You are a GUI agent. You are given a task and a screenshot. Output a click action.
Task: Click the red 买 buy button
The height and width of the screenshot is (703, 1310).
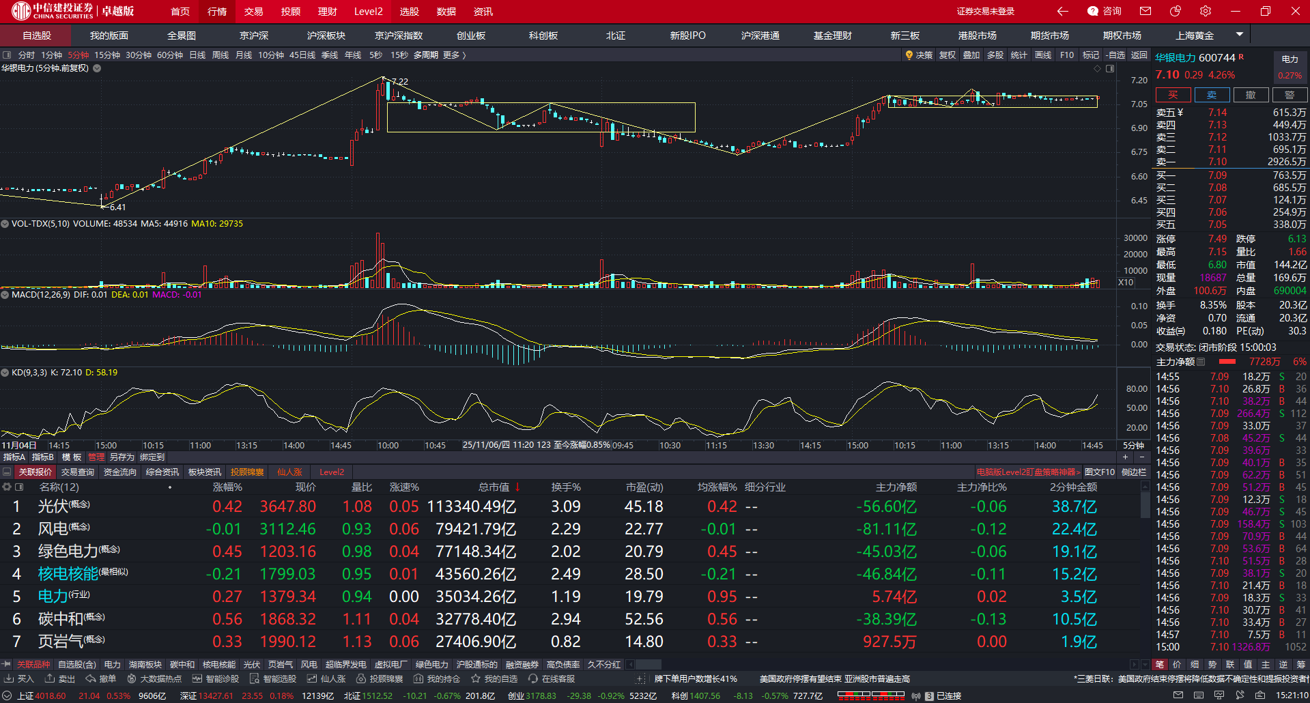(1173, 95)
